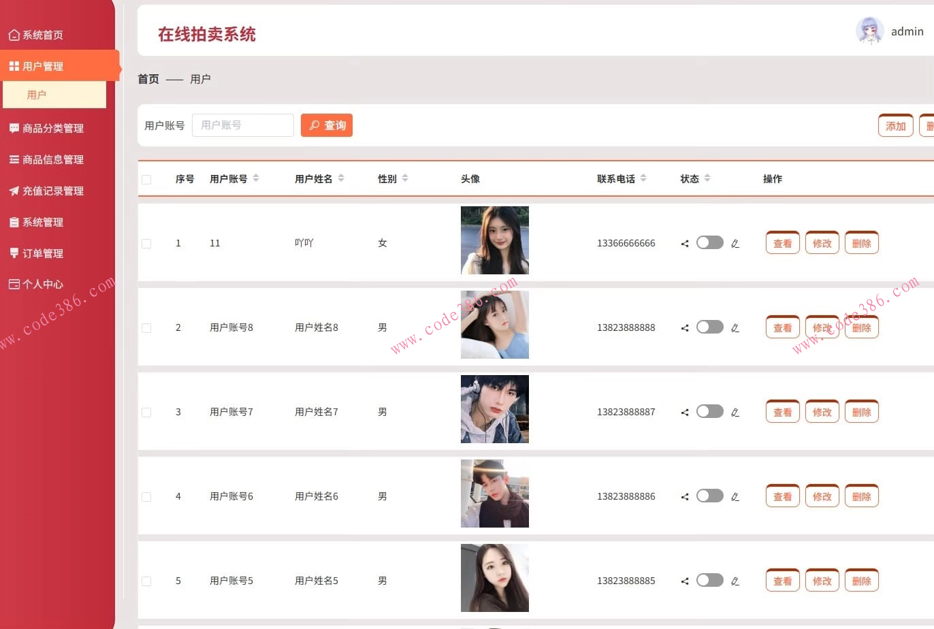Sort the table by 用户账号 column
This screenshot has width=934, height=629.
[255, 178]
